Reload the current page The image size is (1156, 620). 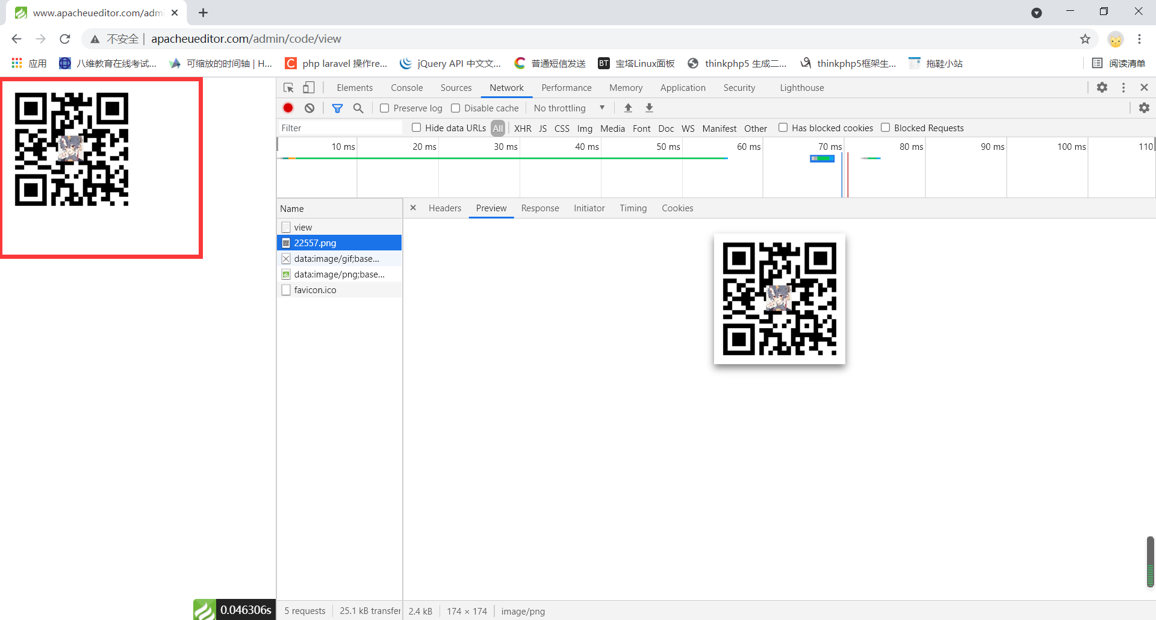coord(65,39)
